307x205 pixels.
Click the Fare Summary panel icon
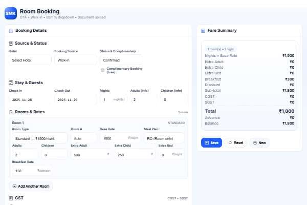click(203, 31)
